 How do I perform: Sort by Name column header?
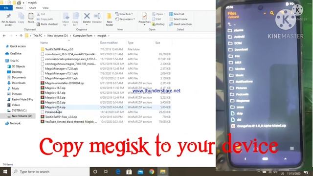click(44, 43)
